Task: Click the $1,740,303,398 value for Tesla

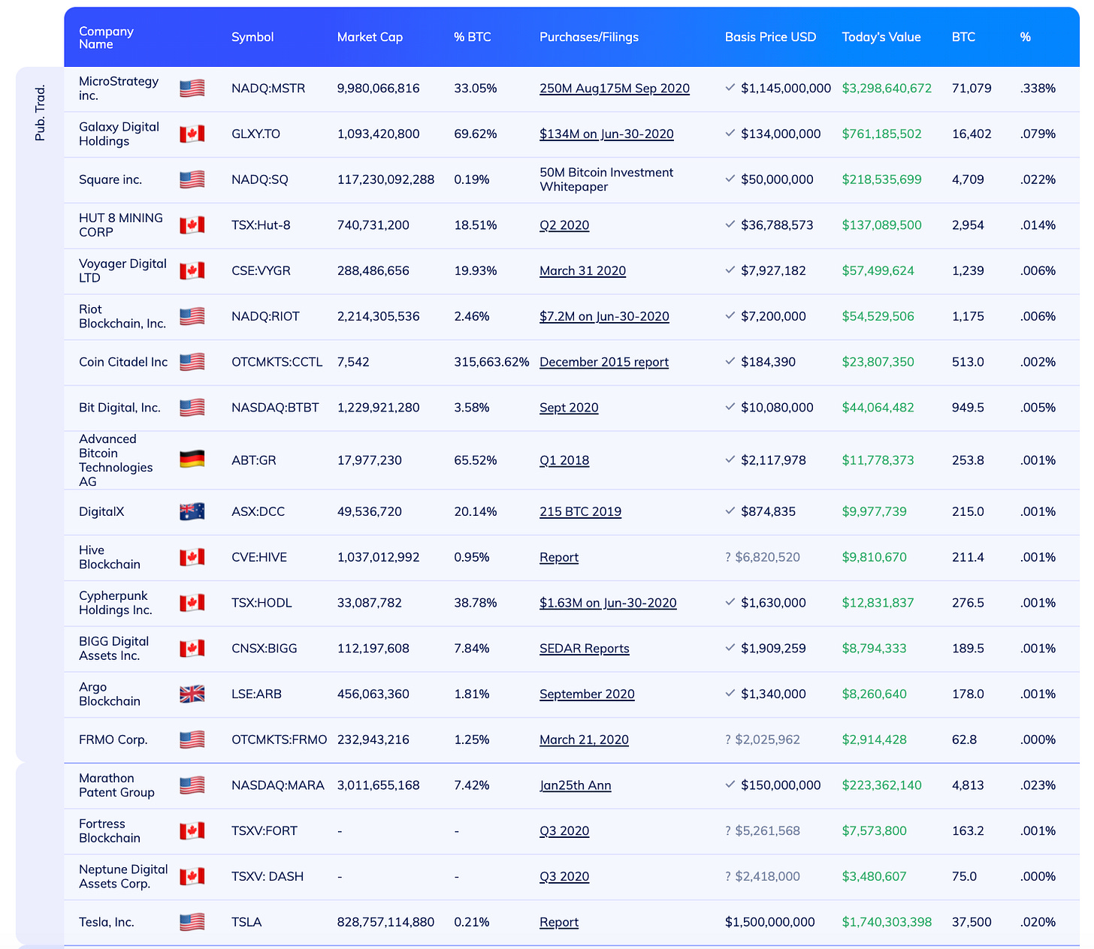Action: [887, 922]
